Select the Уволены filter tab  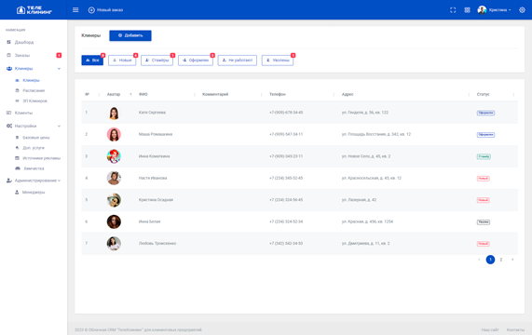(278, 60)
